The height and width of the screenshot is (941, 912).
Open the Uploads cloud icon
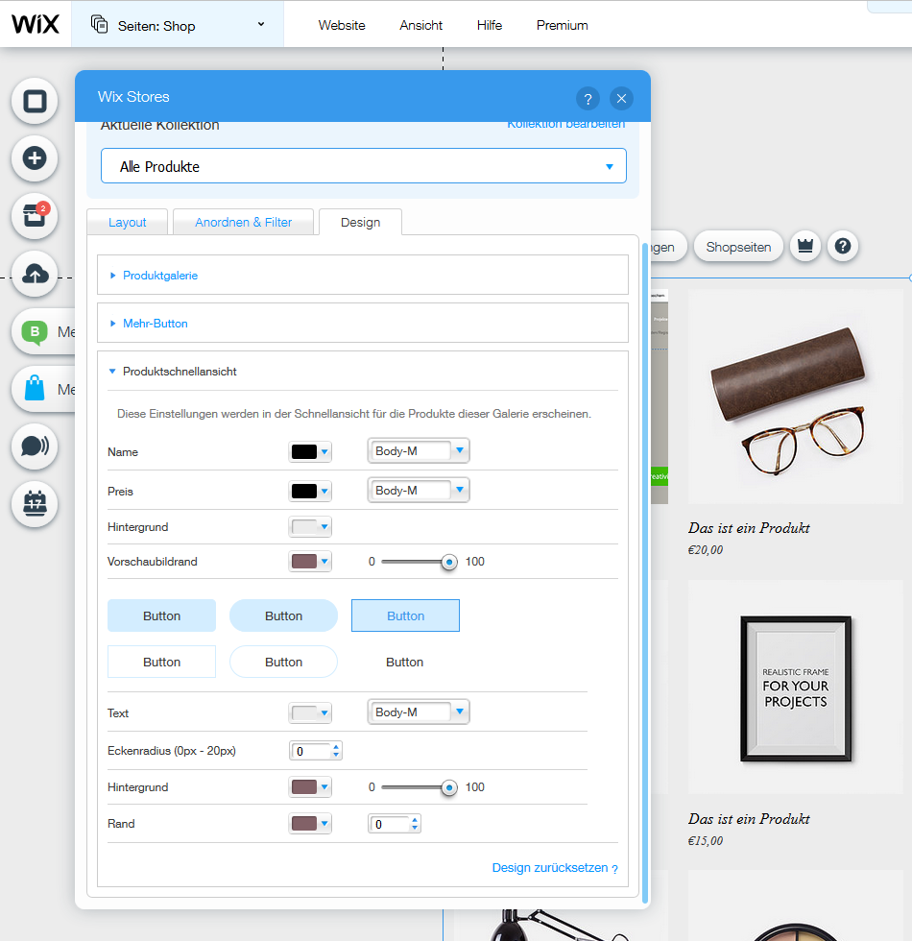point(35,274)
